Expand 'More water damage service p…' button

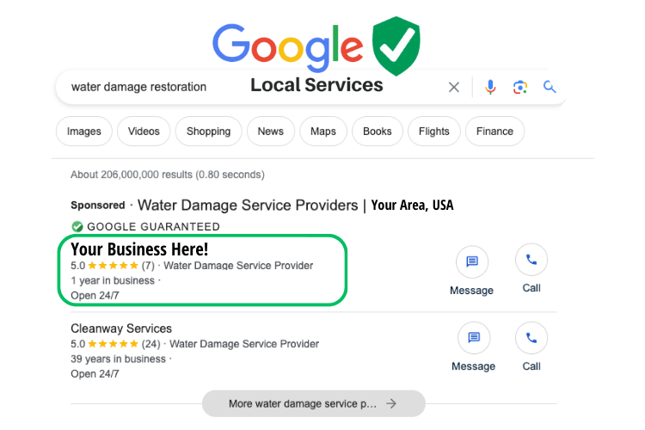click(x=313, y=403)
